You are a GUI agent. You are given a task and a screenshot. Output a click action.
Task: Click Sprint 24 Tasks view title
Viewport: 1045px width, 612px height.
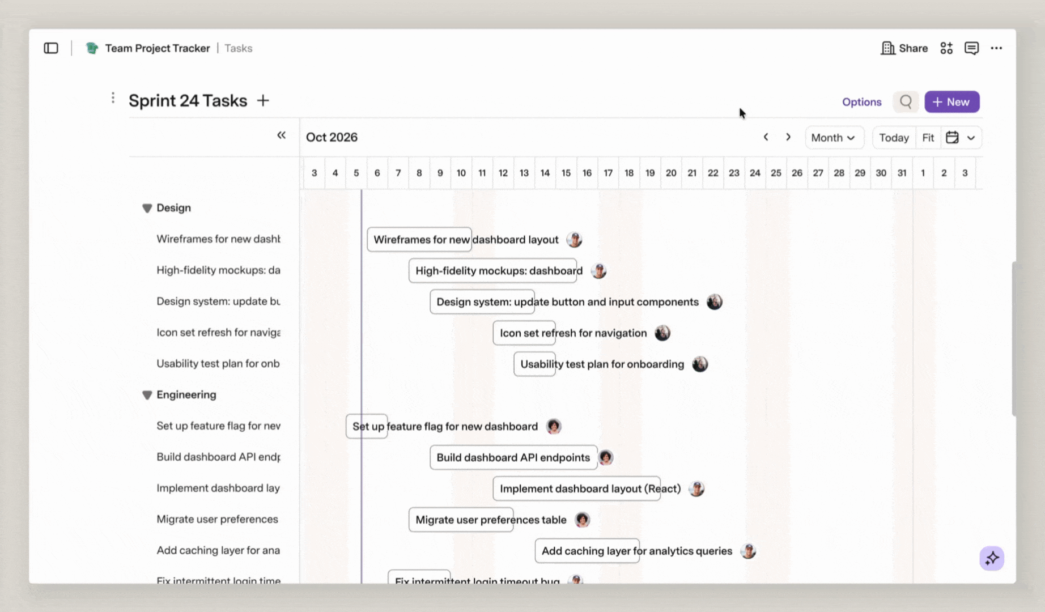(188, 101)
